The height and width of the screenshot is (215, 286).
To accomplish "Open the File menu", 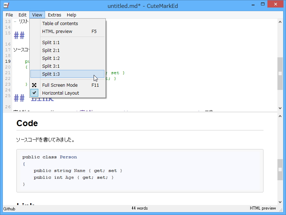I will point(9,15).
